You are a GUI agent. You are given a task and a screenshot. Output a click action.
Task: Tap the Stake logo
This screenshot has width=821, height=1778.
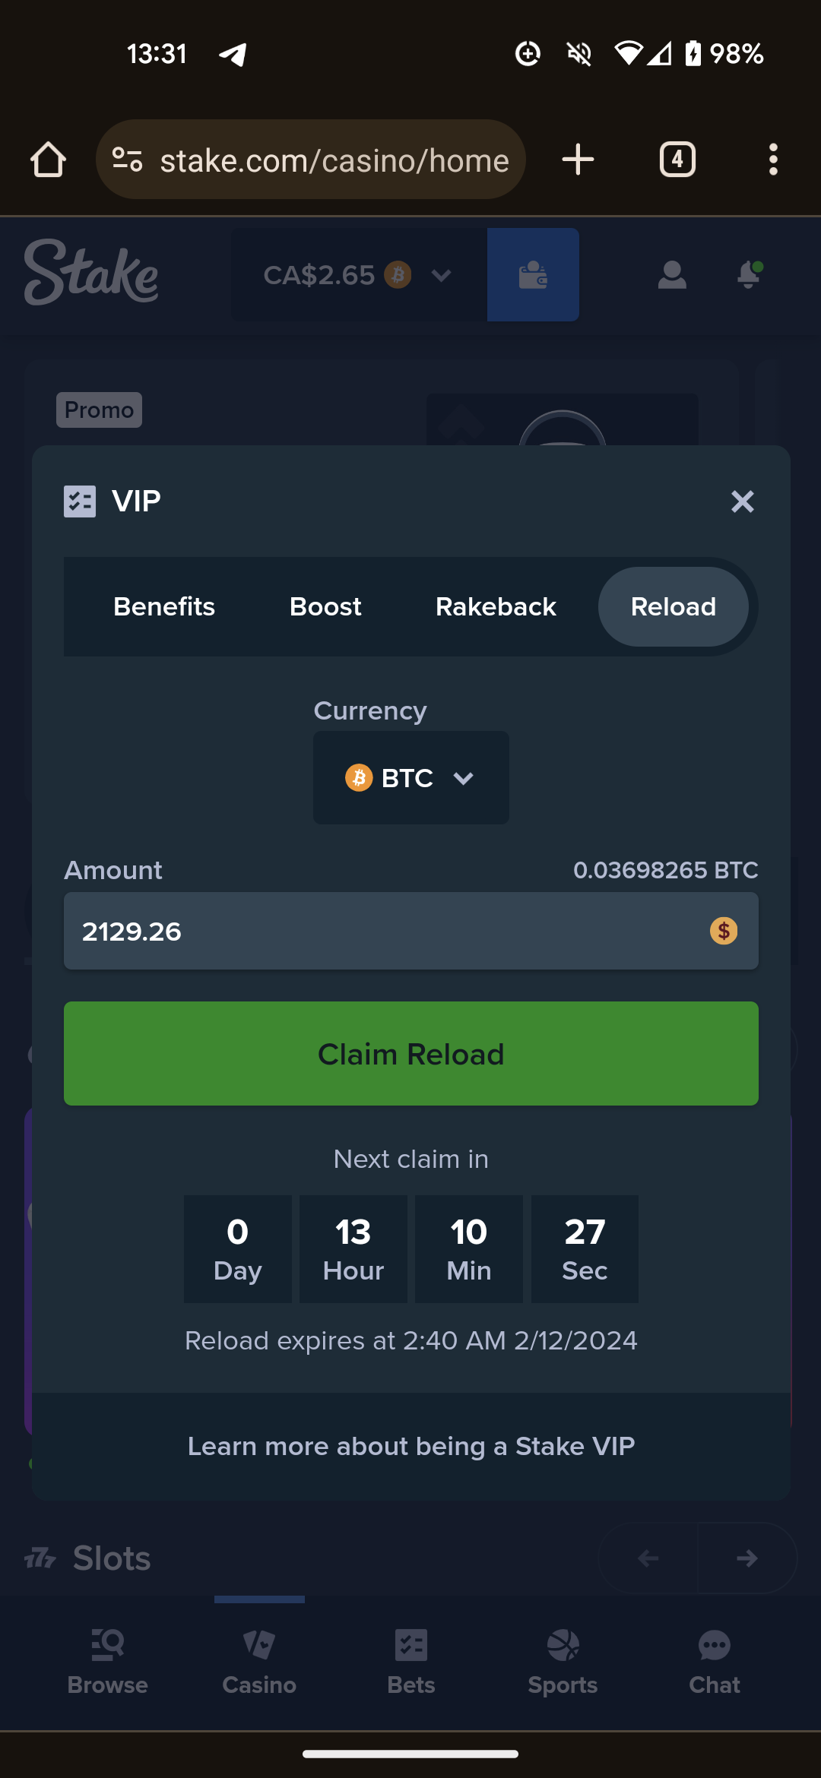point(91,273)
